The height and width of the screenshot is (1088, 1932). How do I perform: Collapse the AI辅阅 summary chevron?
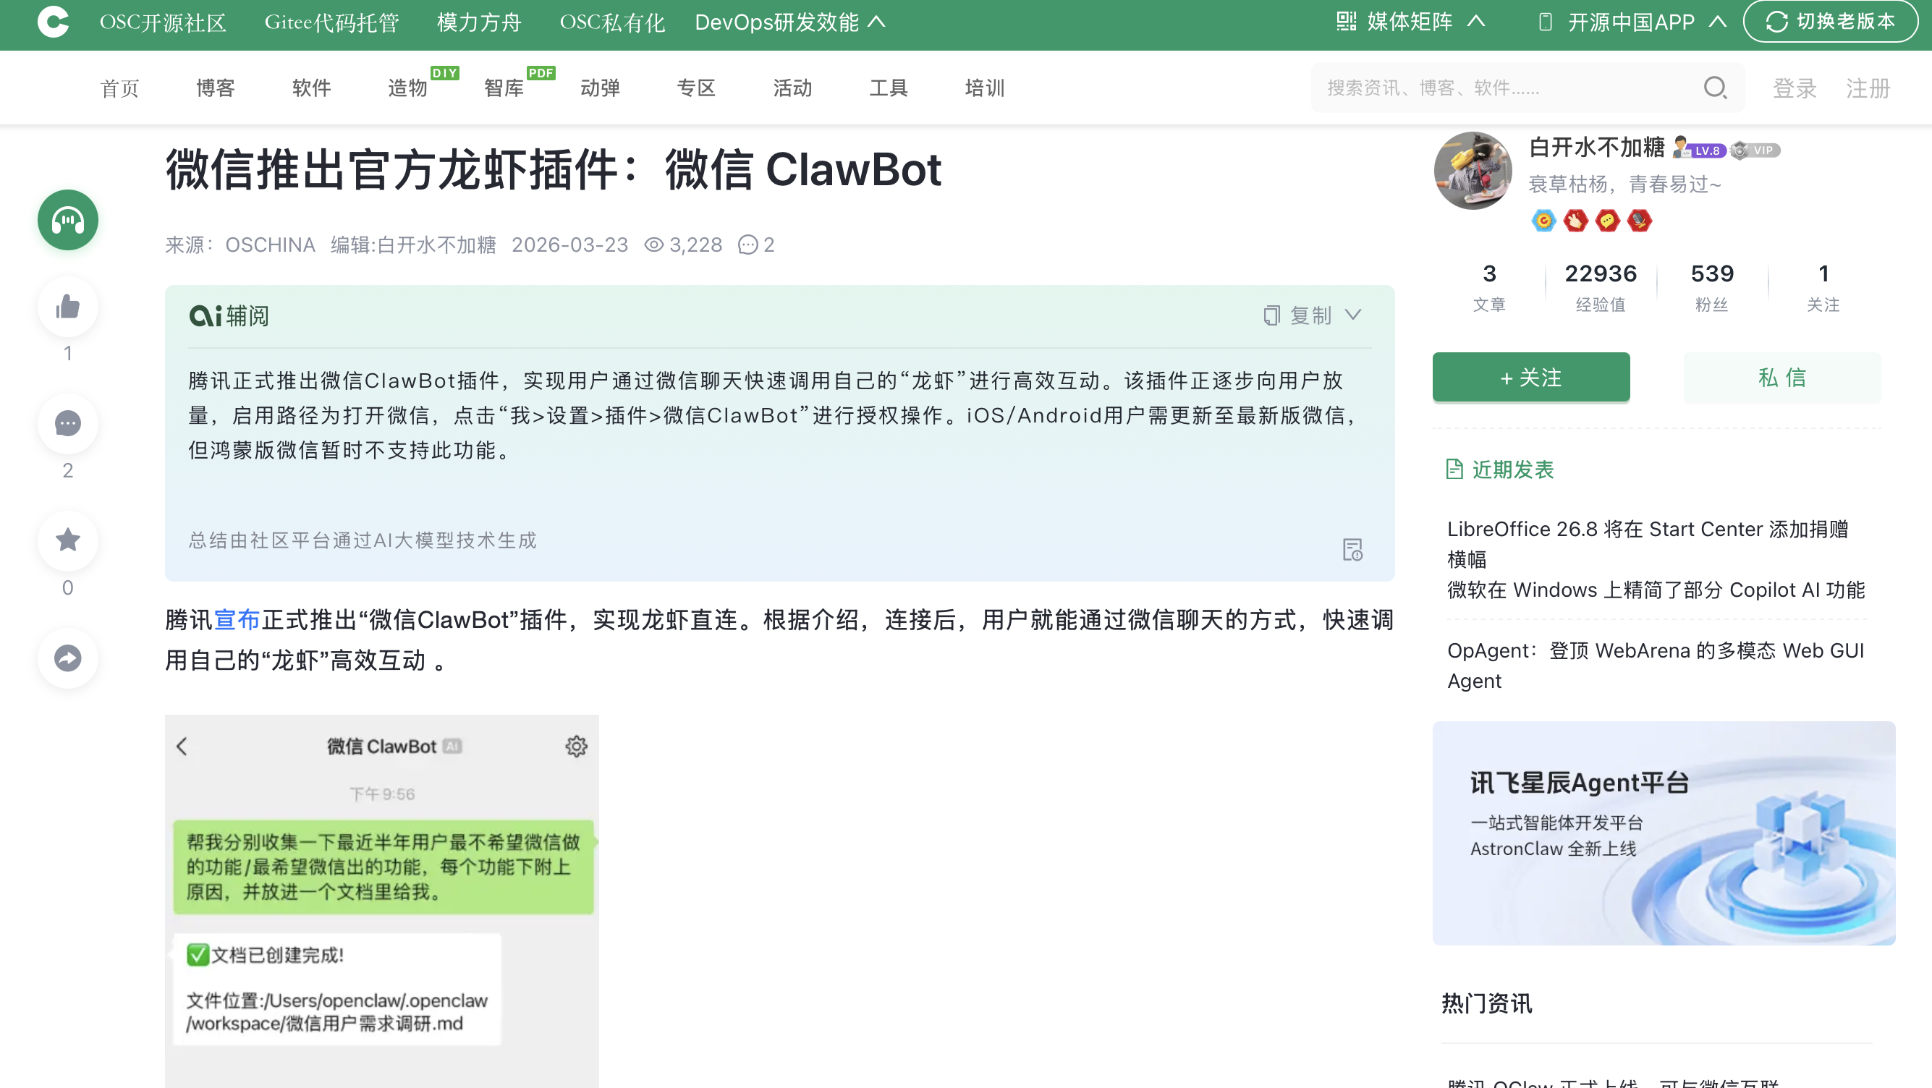tap(1353, 315)
